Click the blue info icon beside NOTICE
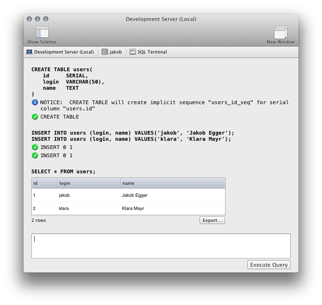 coord(35,102)
